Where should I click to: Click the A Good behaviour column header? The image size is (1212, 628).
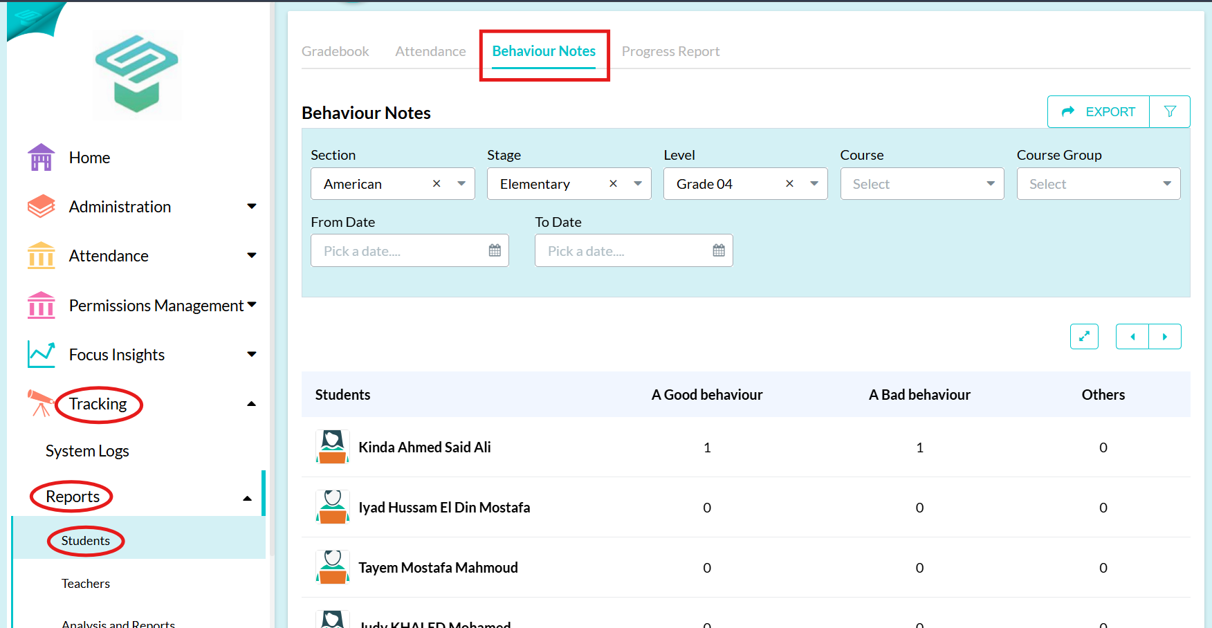pyautogui.click(x=707, y=394)
